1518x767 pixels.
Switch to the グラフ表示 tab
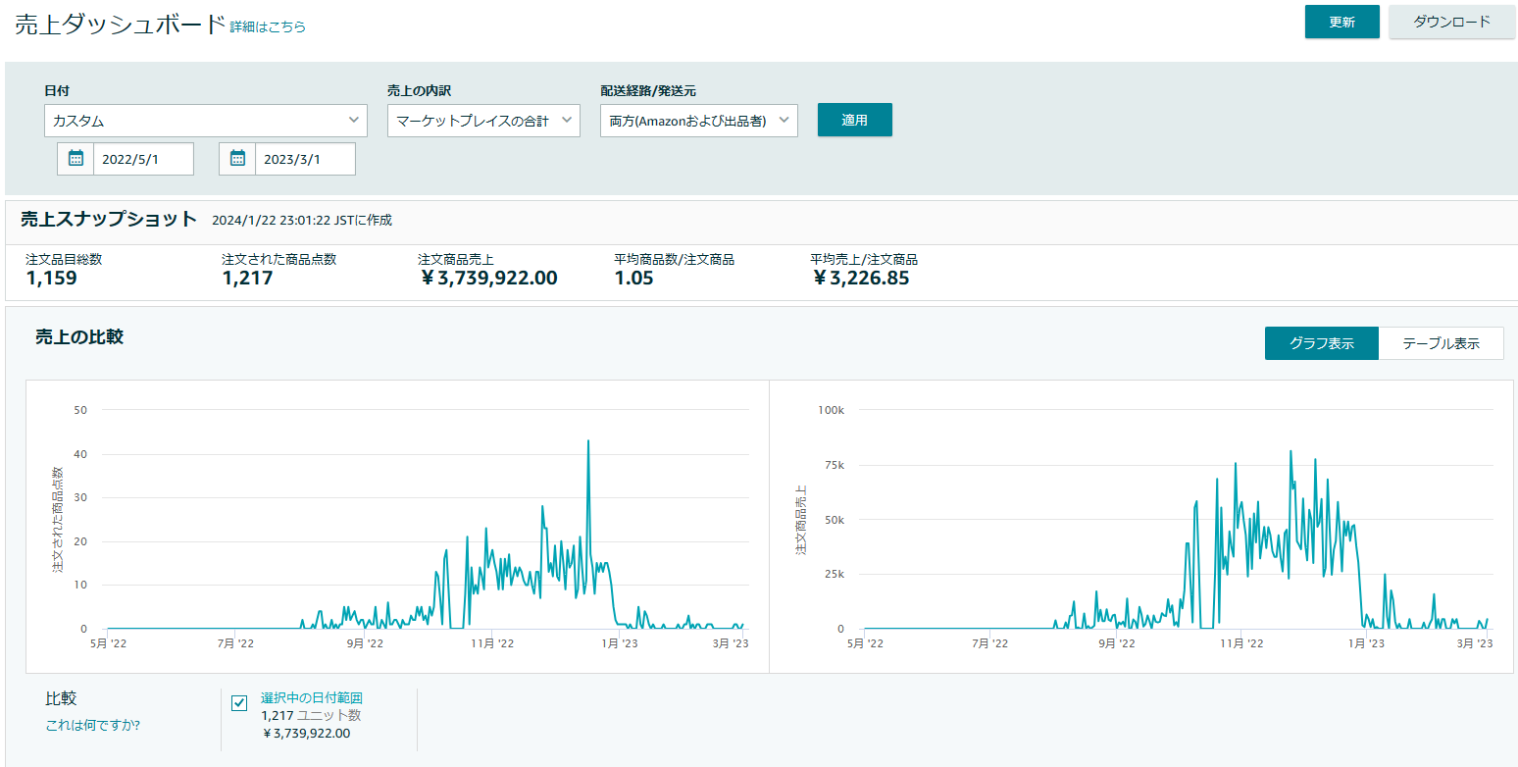tap(1322, 343)
